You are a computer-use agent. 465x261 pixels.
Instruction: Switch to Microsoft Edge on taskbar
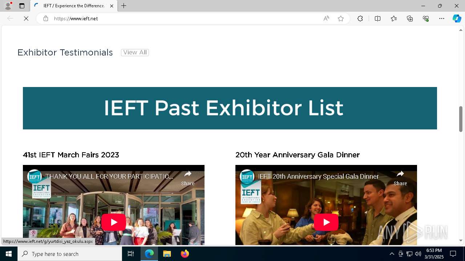click(x=149, y=254)
